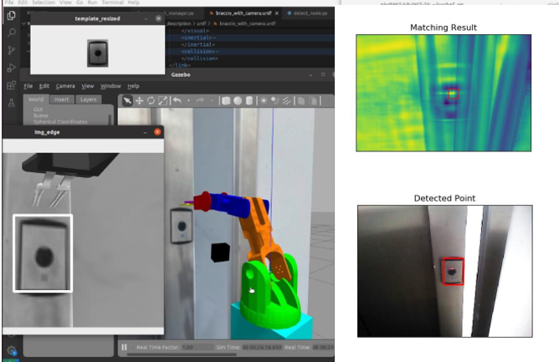Screen dimensions: 559x362
Task: Switch to Gazebo Insert tab
Action: point(62,99)
